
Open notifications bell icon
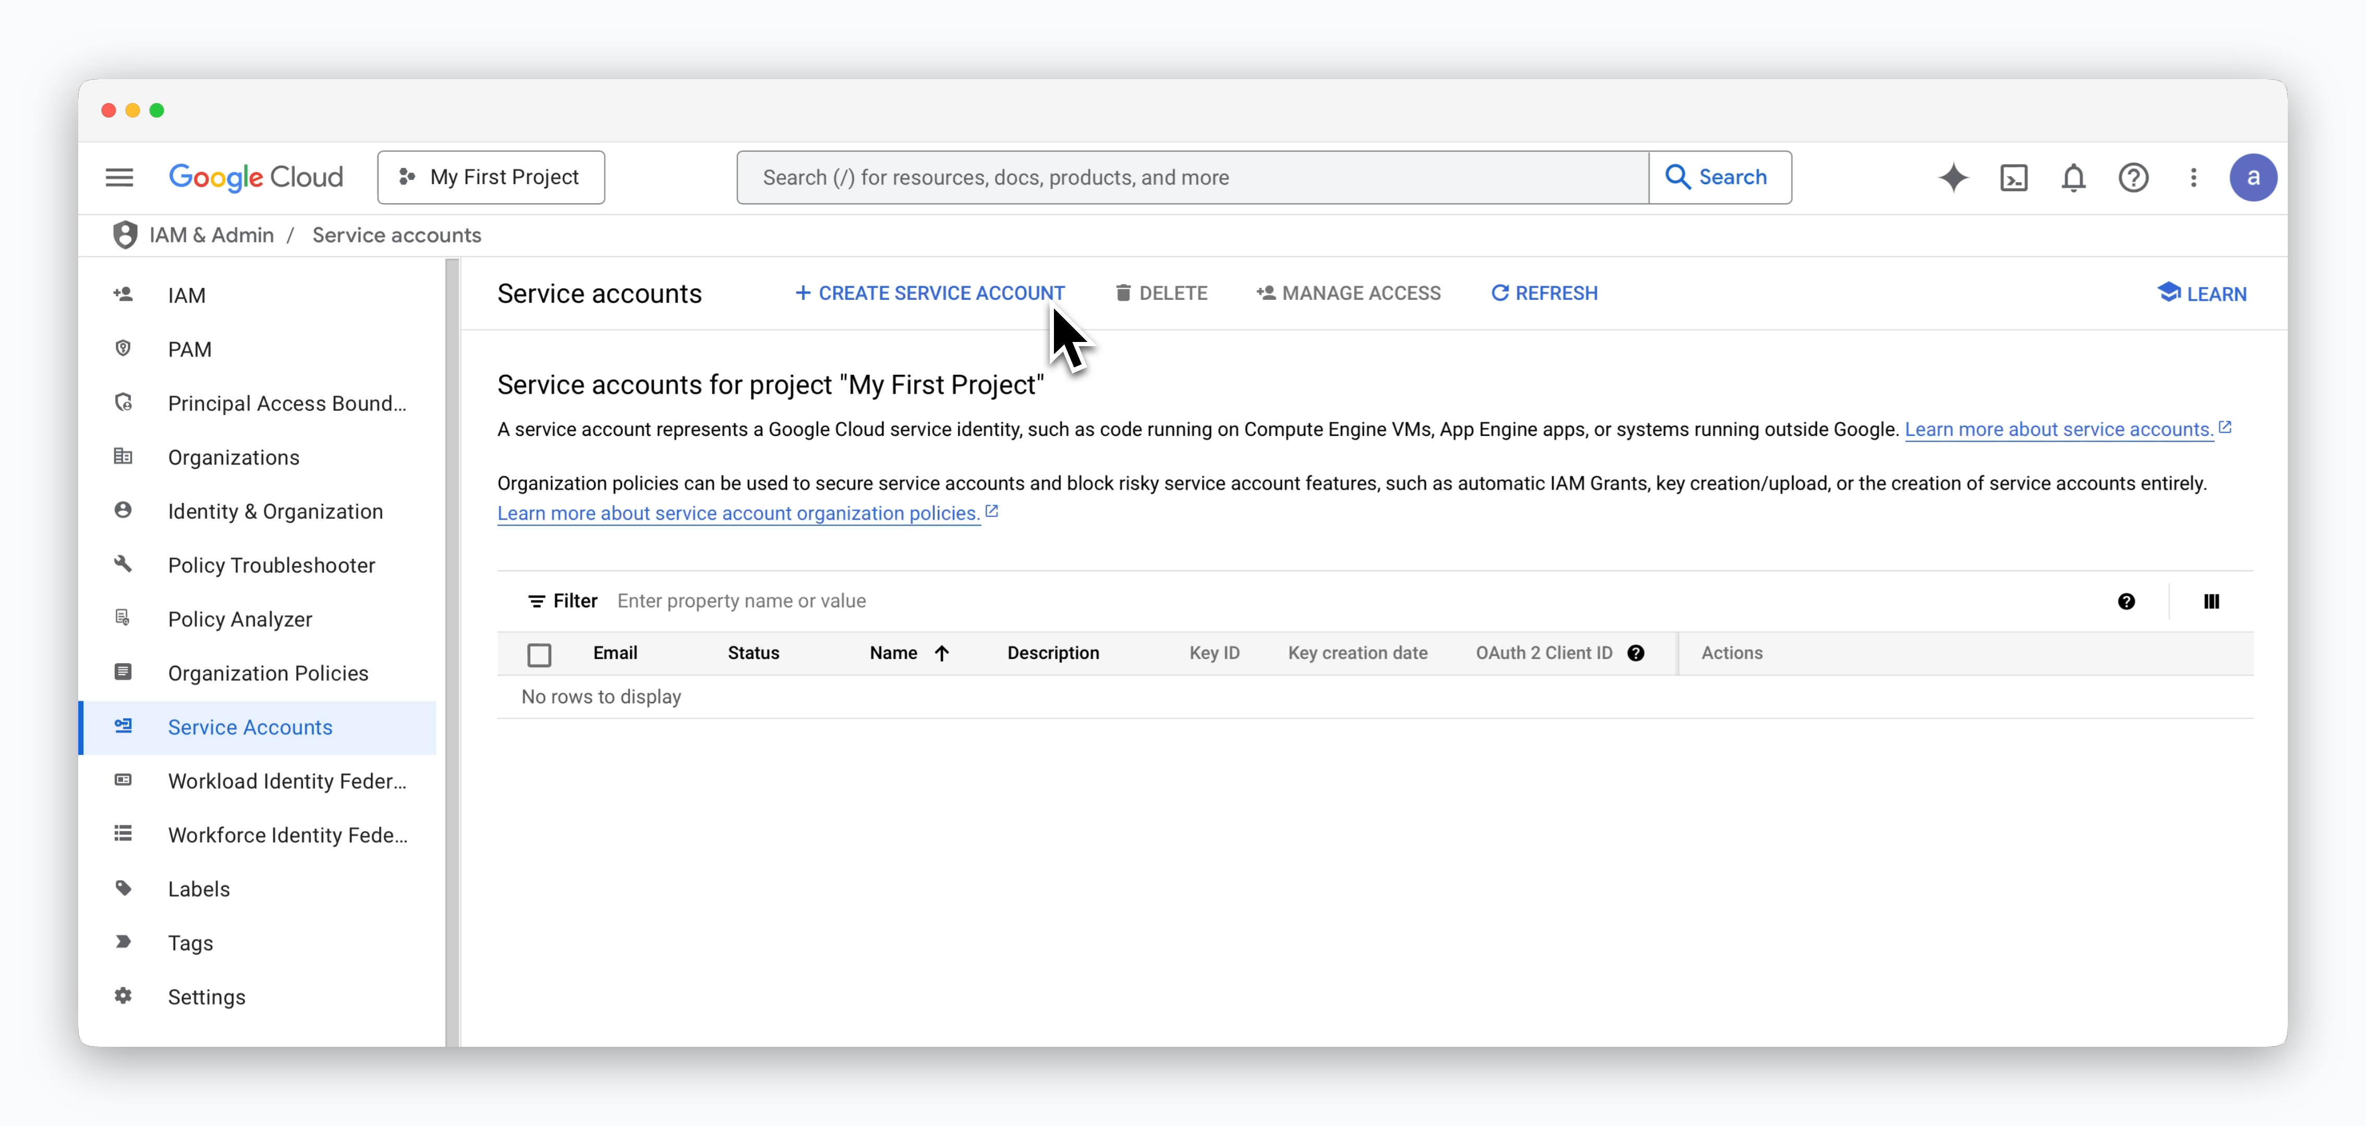point(2073,177)
